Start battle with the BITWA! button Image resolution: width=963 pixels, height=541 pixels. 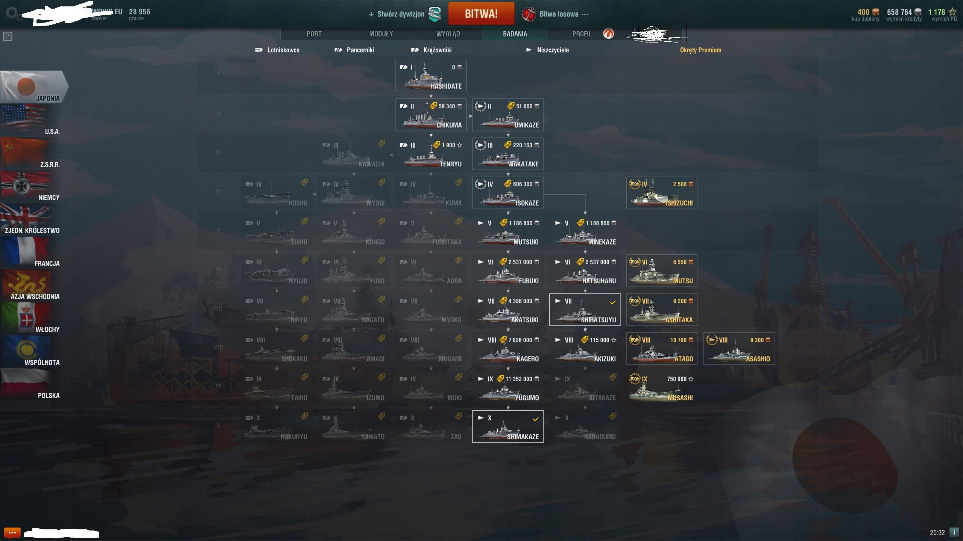click(481, 14)
